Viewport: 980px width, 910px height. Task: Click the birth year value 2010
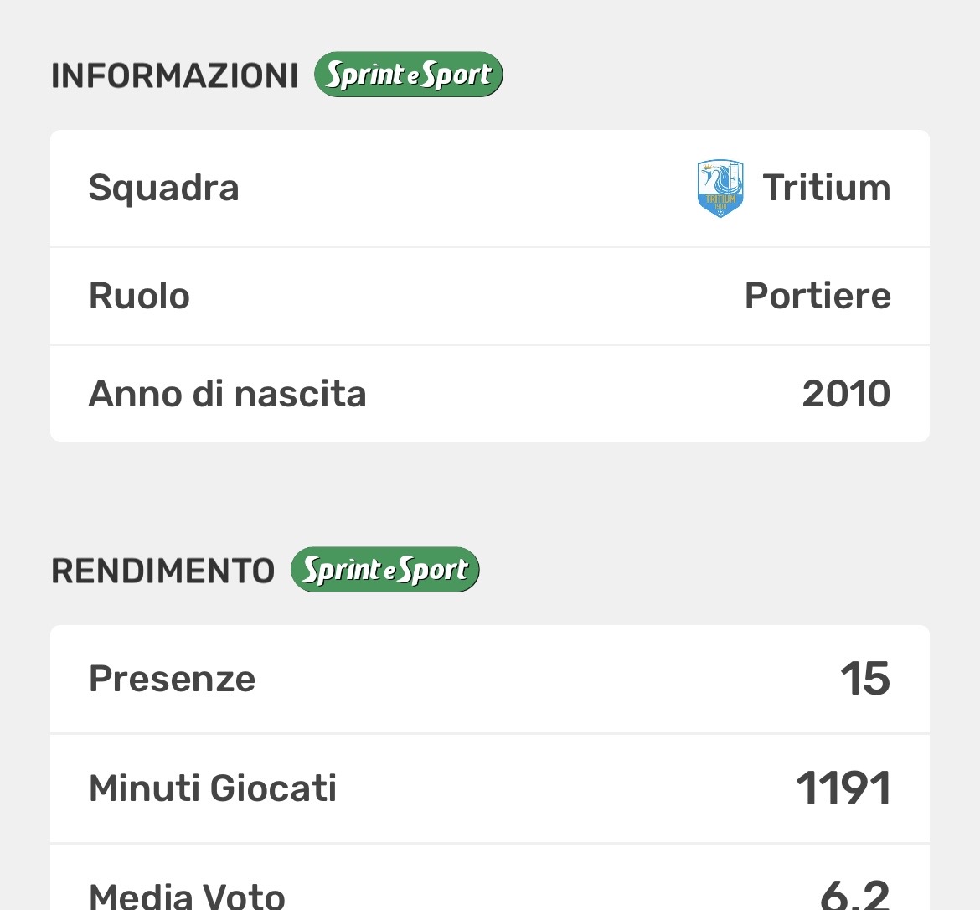pyautogui.click(x=846, y=394)
